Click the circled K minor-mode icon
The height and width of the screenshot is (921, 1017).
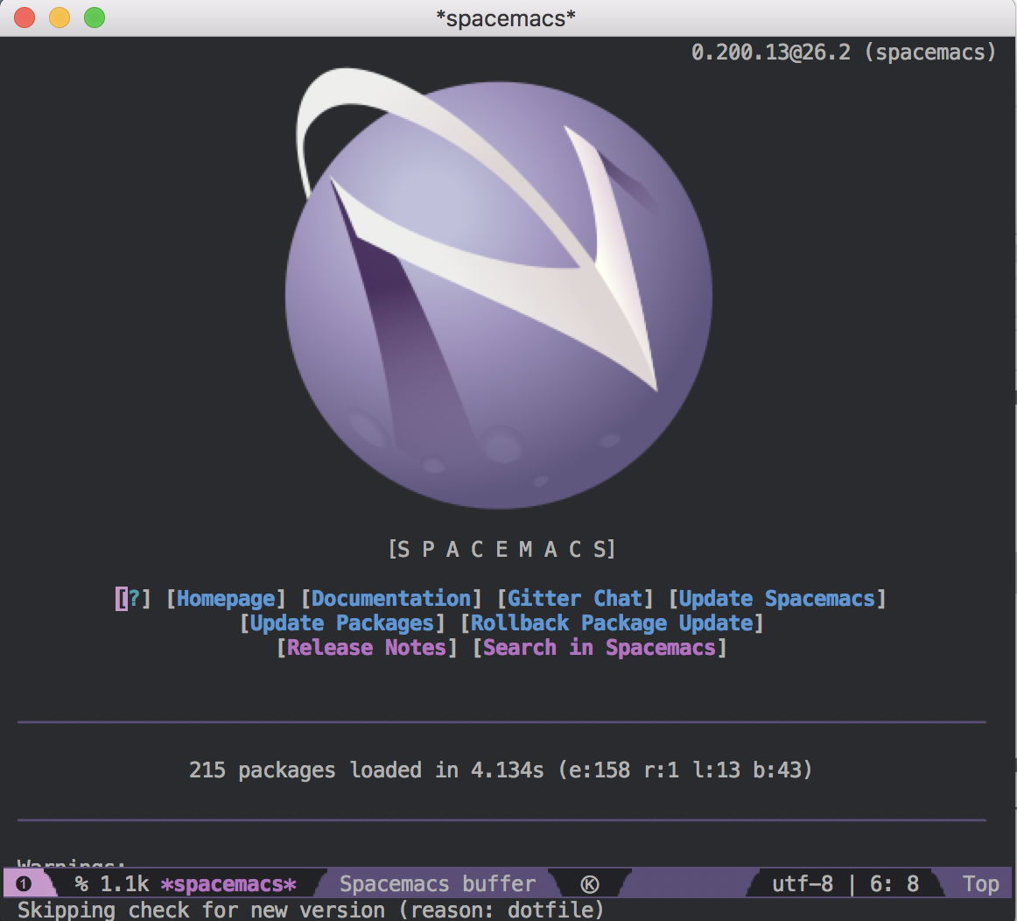pos(590,884)
